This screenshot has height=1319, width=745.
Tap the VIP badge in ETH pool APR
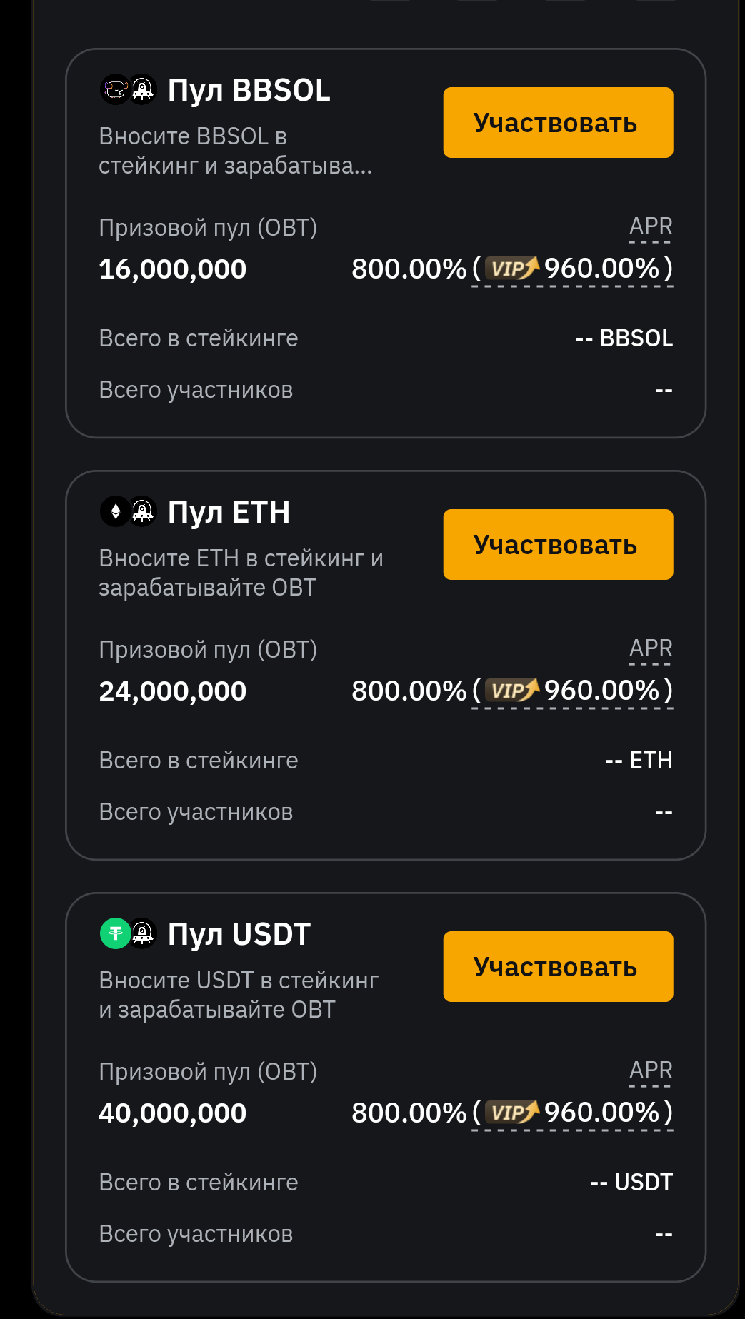pyautogui.click(x=511, y=691)
